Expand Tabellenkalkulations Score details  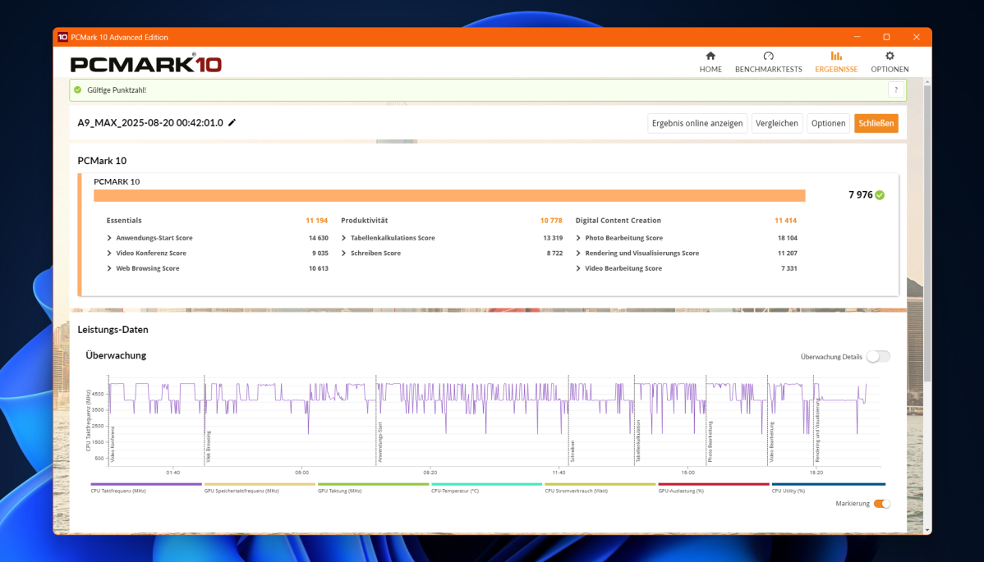coord(344,238)
